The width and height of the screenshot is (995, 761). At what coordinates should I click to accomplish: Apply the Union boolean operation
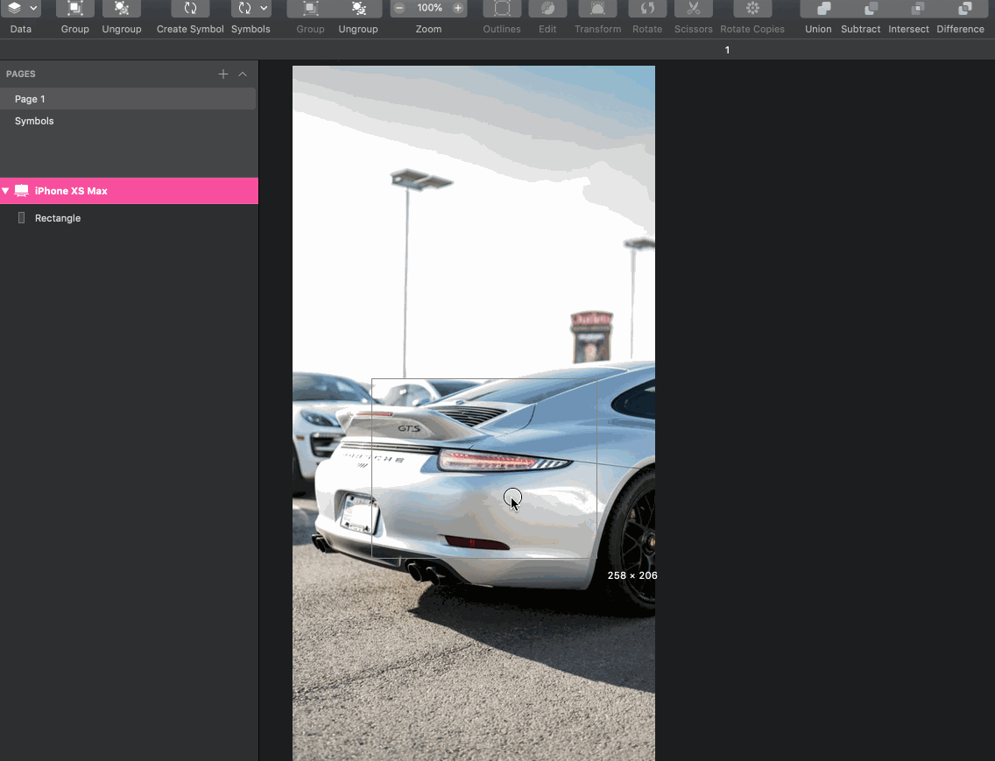(818, 9)
